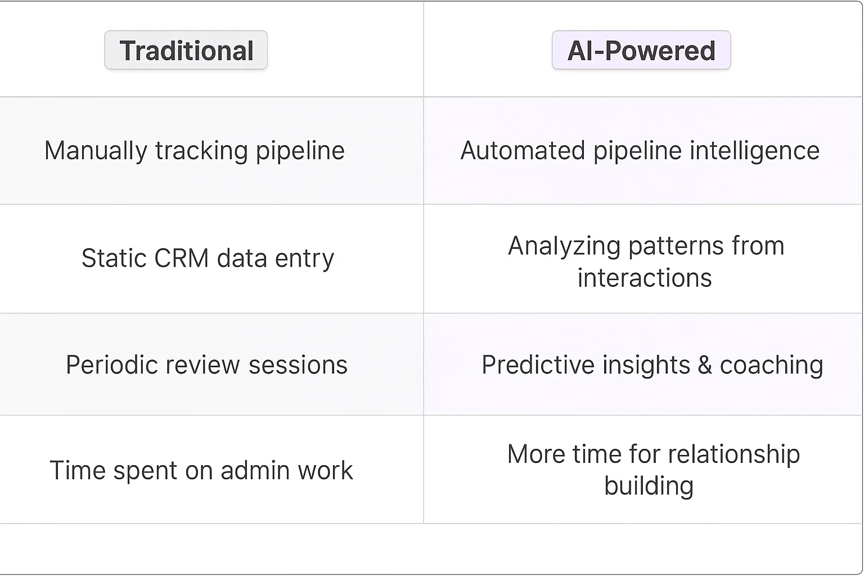This screenshot has width=864, height=576.
Task: Click the word Automated in first row
Action: point(523,151)
